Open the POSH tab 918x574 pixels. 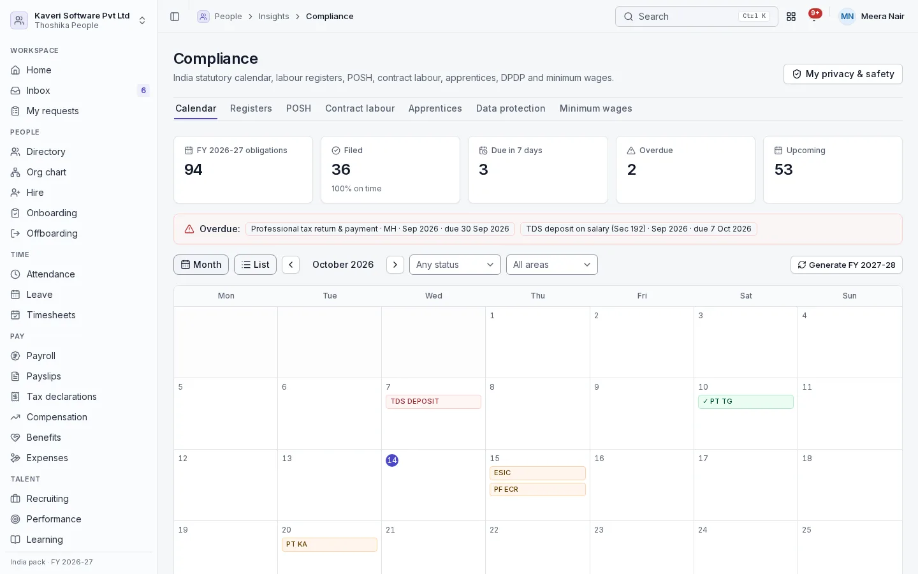(298, 108)
